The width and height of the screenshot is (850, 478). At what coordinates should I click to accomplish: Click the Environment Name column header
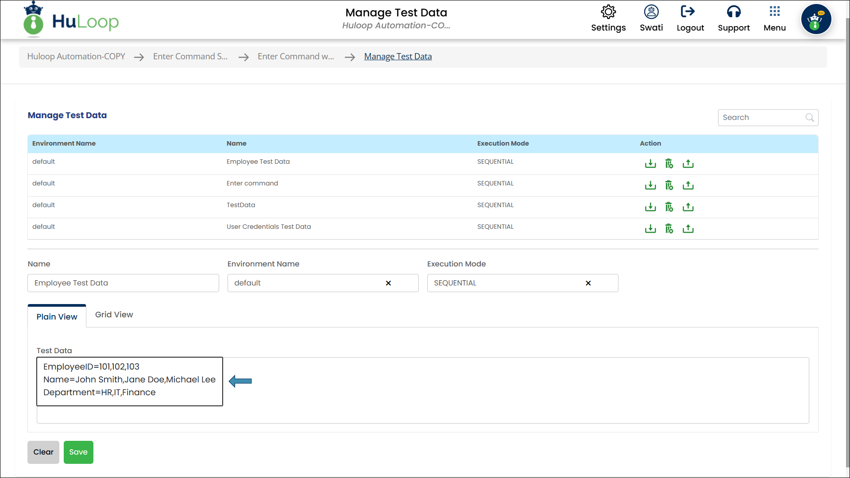point(64,143)
